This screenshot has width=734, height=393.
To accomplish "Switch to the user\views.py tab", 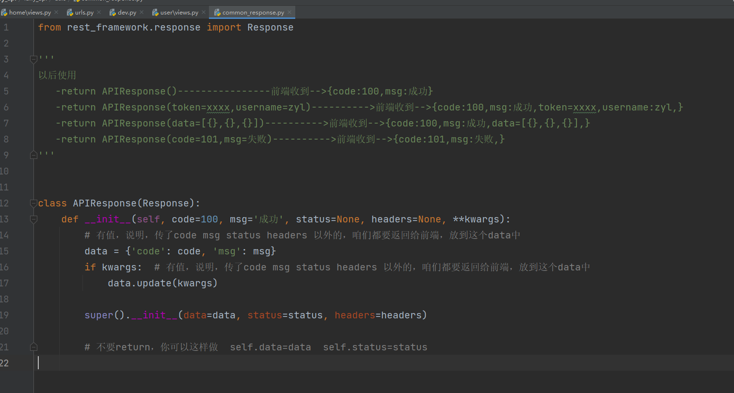I will pos(179,13).
